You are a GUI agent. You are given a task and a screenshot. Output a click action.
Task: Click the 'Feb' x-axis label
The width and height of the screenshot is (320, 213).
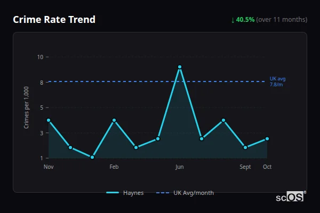point(114,167)
